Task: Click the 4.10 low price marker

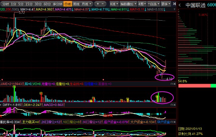Action: coord(169,78)
